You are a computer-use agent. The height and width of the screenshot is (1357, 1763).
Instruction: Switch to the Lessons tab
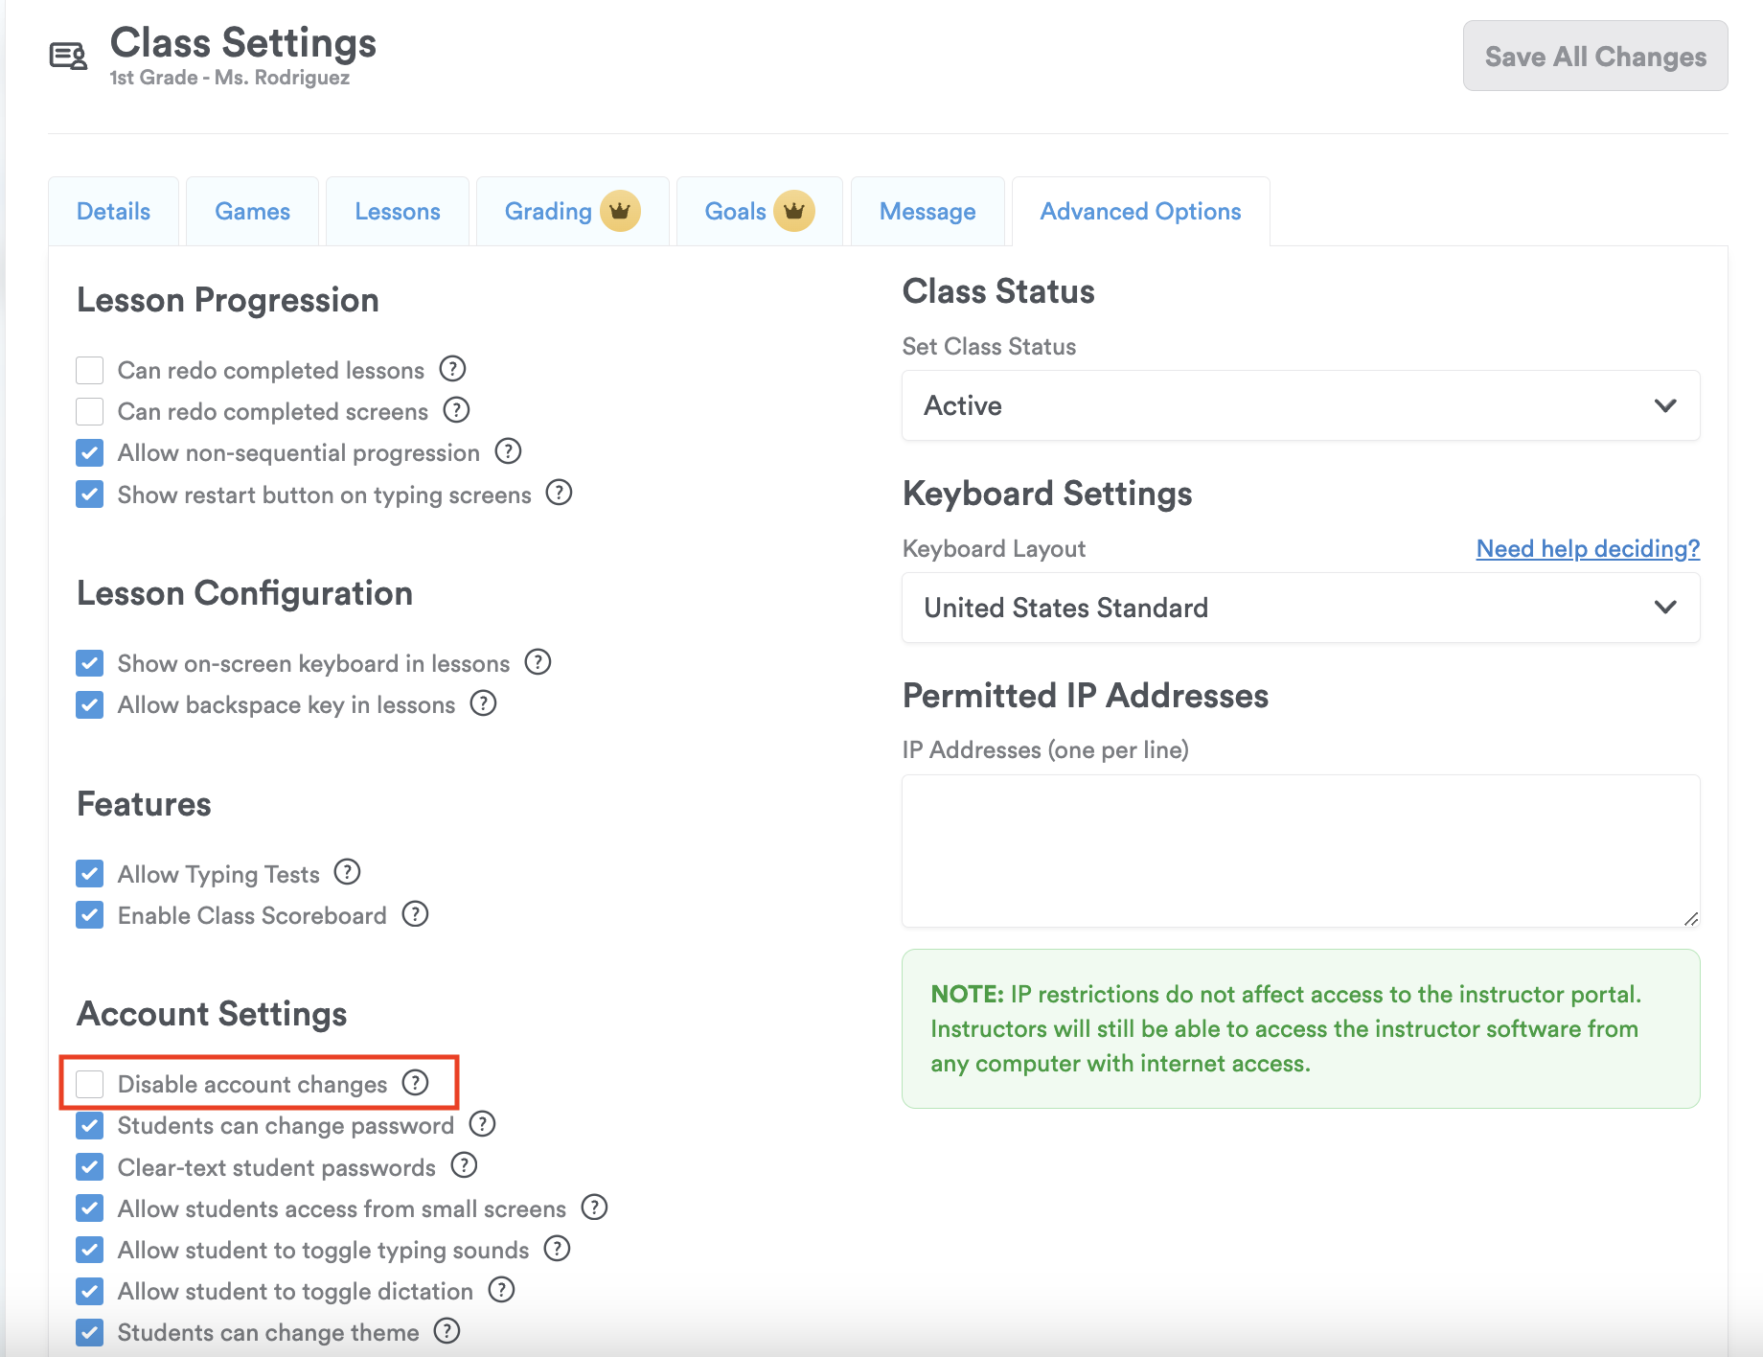coord(398,212)
